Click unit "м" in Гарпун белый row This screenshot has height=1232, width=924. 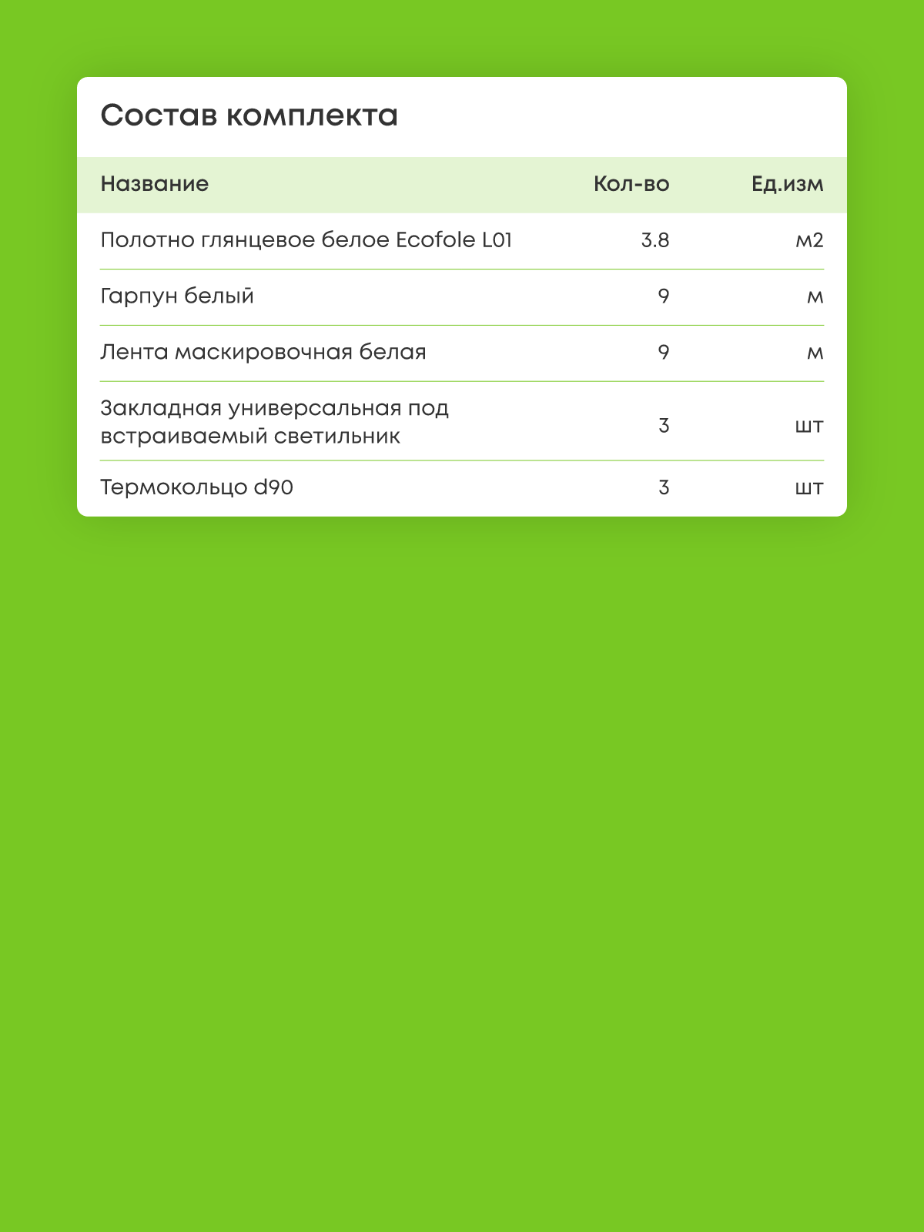(x=815, y=296)
